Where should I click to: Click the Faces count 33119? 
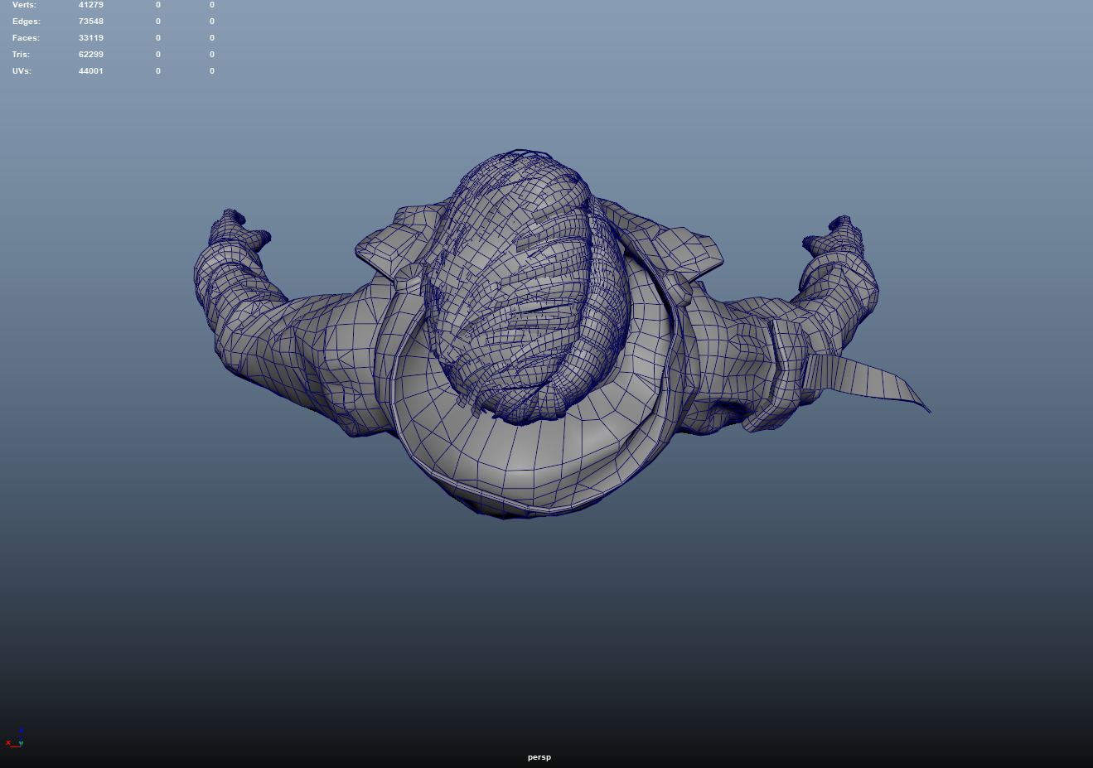coord(91,38)
